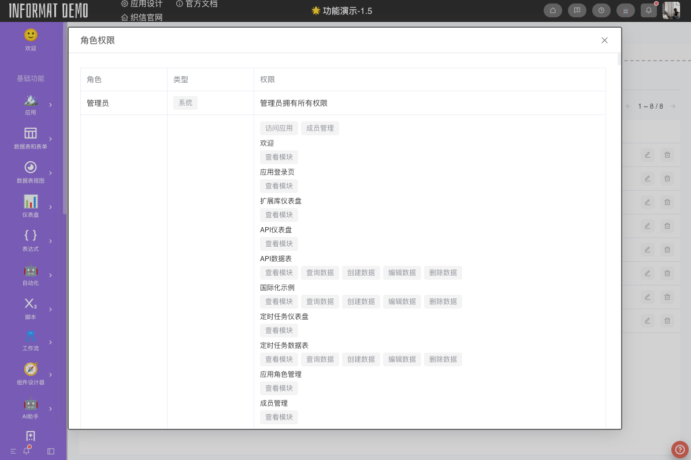Click an edit pencil icon in the background table
The width and height of the screenshot is (691, 460).
647,155
